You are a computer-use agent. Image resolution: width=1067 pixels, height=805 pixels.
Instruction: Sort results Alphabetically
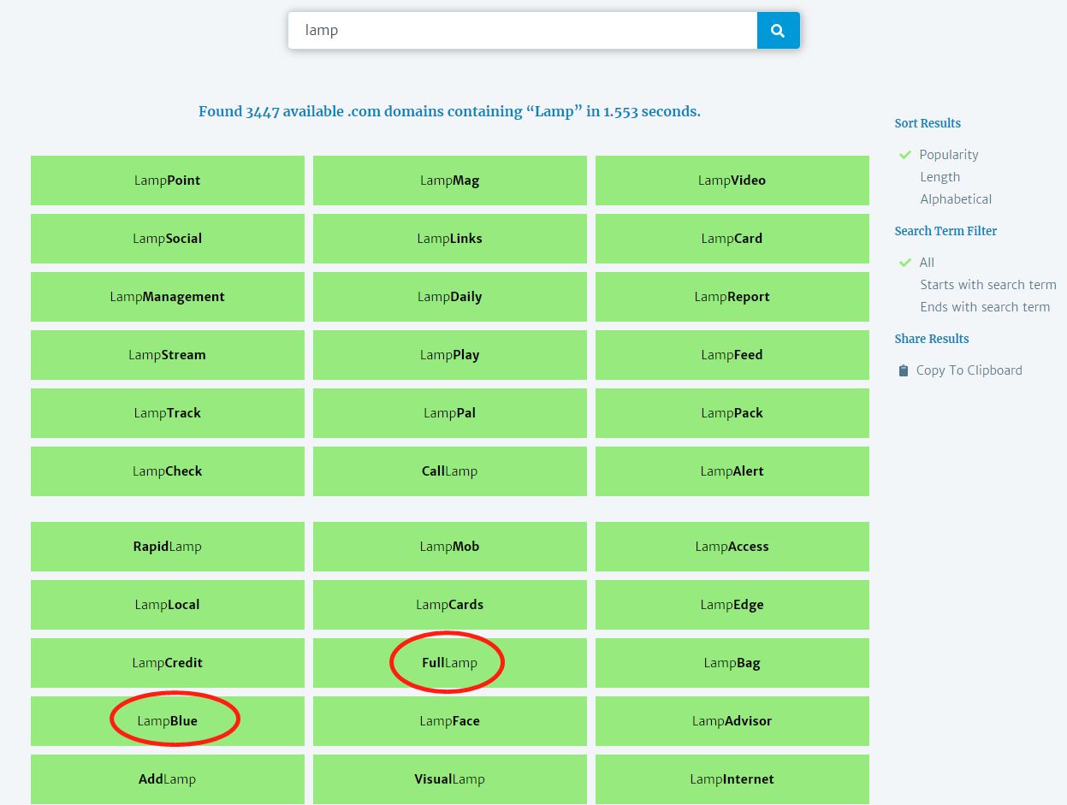click(x=955, y=199)
